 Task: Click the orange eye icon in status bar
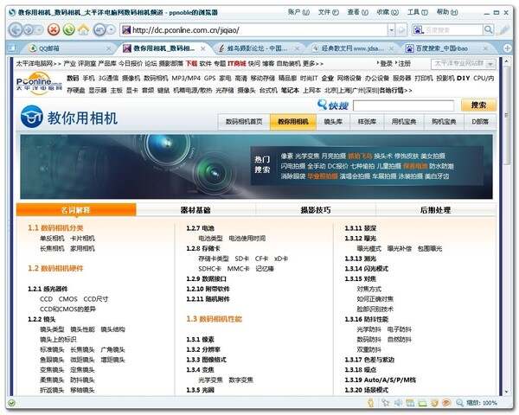coord(446,403)
